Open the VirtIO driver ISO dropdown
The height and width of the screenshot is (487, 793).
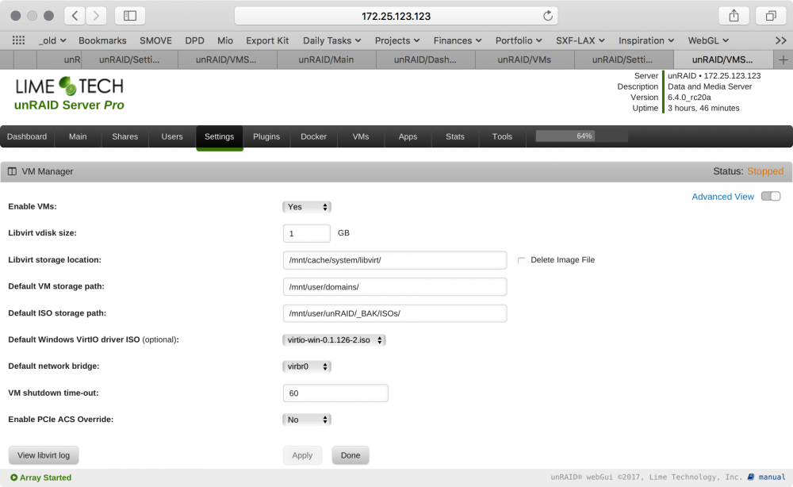pos(334,339)
